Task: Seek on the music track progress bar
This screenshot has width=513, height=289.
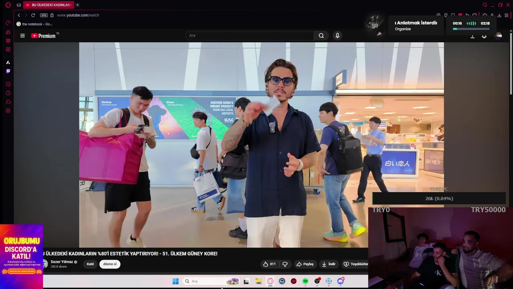Action: tap(471, 29)
